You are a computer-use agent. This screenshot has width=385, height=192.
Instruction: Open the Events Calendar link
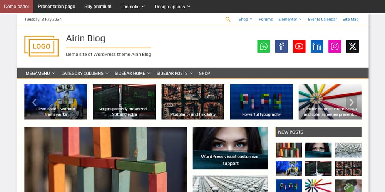pos(322,19)
